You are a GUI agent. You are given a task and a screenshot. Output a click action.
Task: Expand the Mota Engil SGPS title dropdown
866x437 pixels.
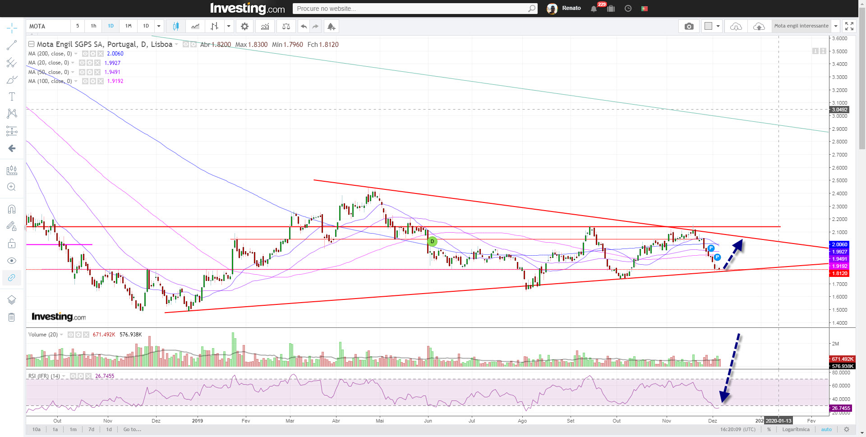(x=176, y=45)
